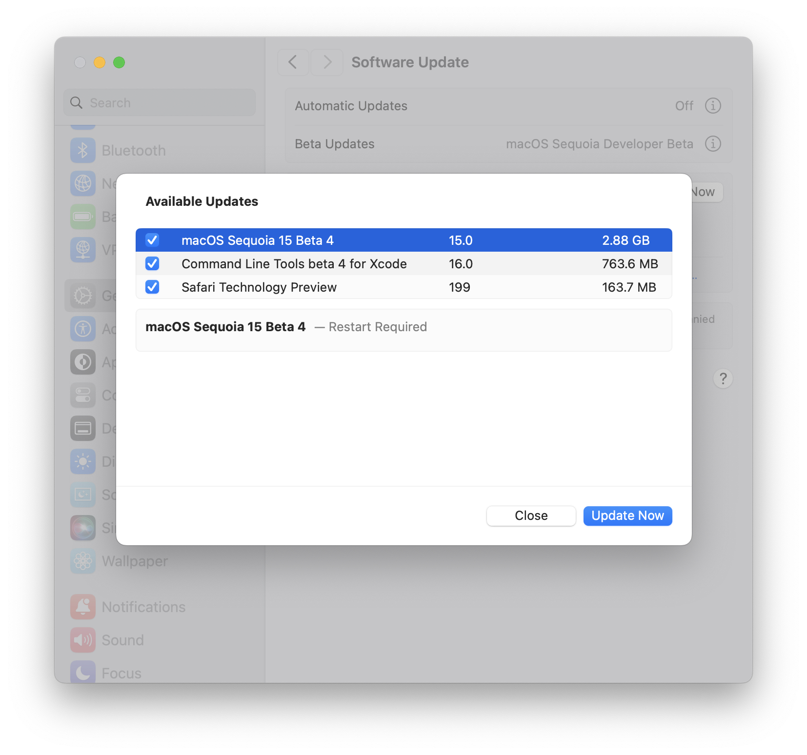
Task: Open Sound settings in the sidebar
Action: pos(122,640)
